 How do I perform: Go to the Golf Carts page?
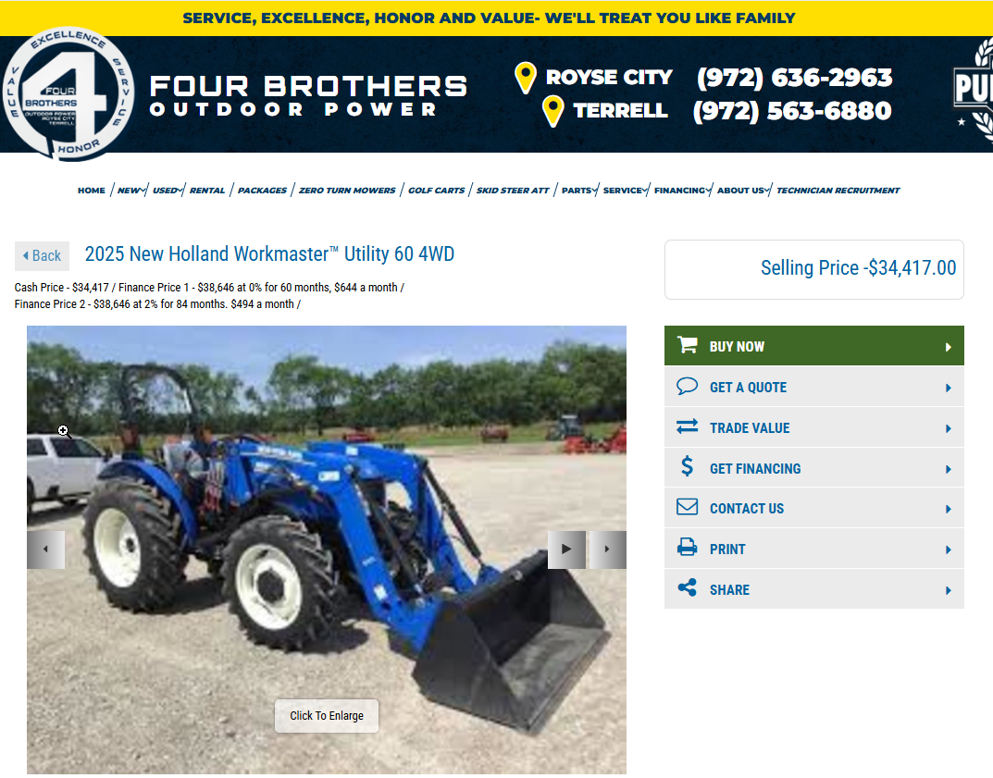[436, 191]
